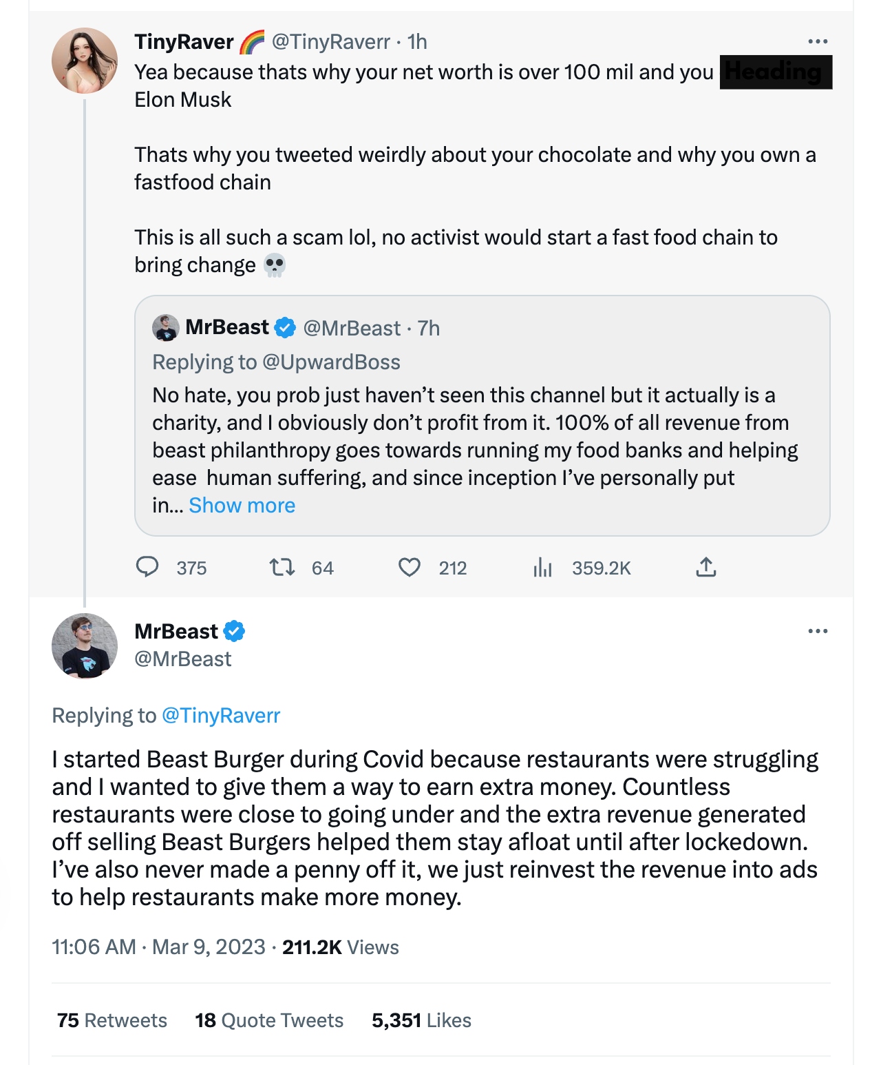The image size is (881, 1065).
Task: View the 75 Retweets list
Action: (x=112, y=1020)
